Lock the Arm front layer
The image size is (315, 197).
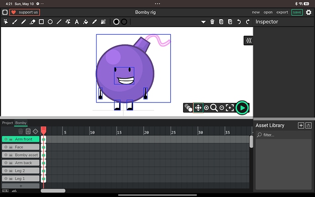[x=11, y=139]
